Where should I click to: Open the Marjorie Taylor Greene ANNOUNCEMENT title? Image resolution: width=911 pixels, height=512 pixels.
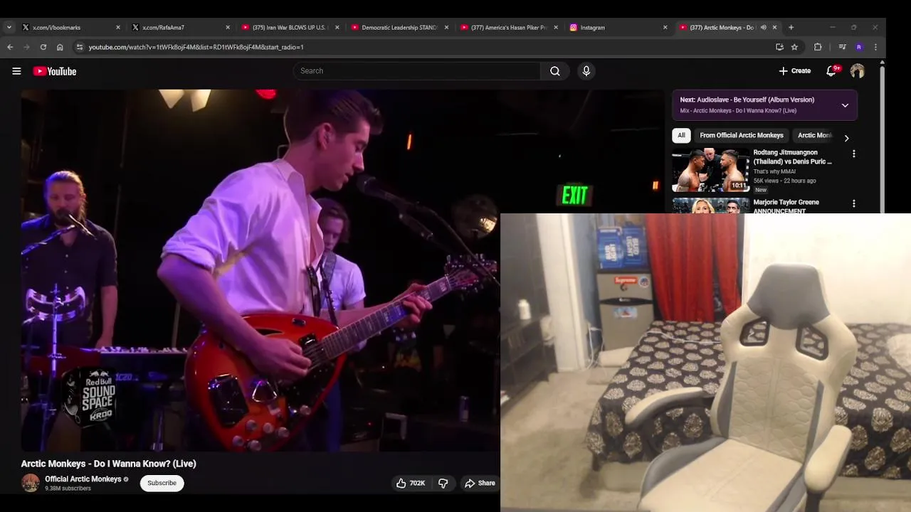(x=786, y=206)
